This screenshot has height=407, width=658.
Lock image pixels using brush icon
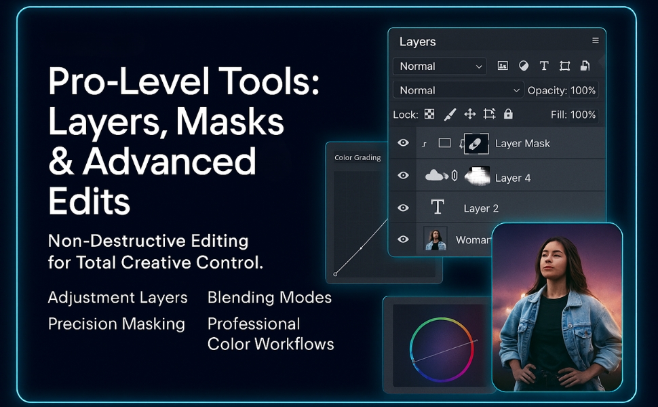tap(450, 115)
